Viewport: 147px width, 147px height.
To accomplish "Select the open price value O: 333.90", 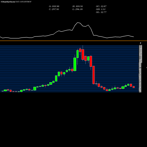I will [54, 6].
